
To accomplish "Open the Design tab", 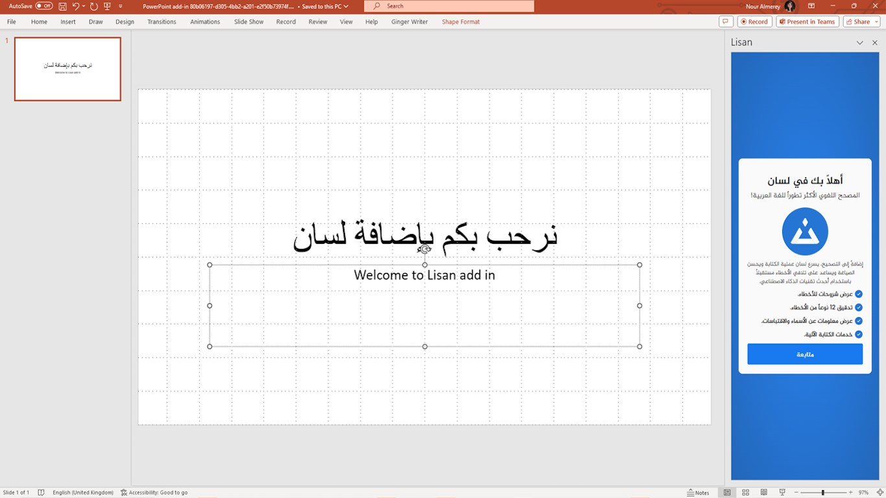I will point(125,21).
